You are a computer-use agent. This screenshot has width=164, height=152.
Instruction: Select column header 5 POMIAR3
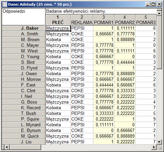[x=146, y=20]
